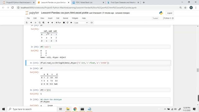199x112 pixels.
Task: Open the terminal app on taskbar
Action: [x=82, y=109]
